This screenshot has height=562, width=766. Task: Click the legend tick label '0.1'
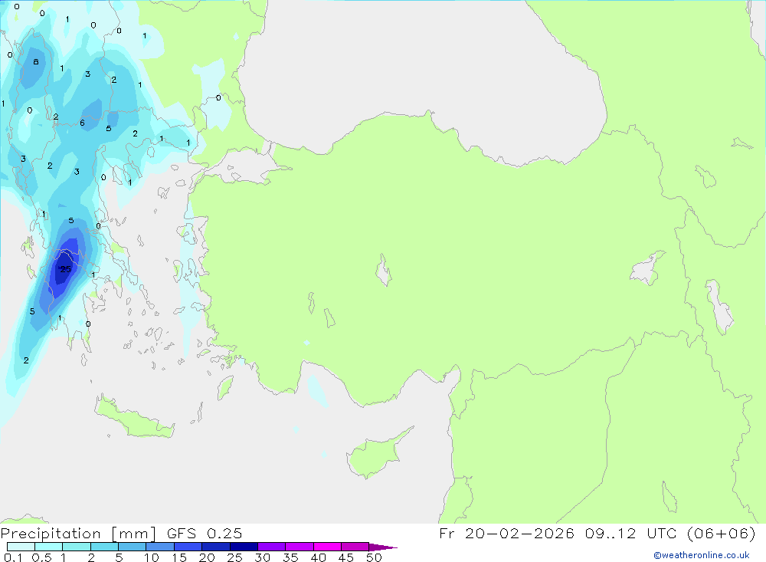(x=13, y=557)
